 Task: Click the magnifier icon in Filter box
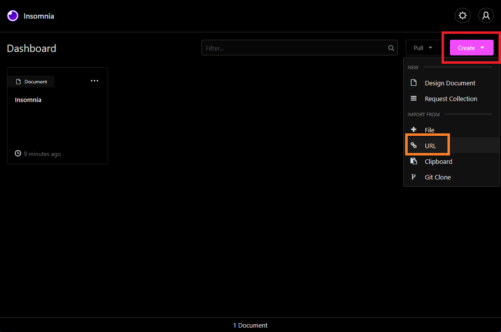391,48
